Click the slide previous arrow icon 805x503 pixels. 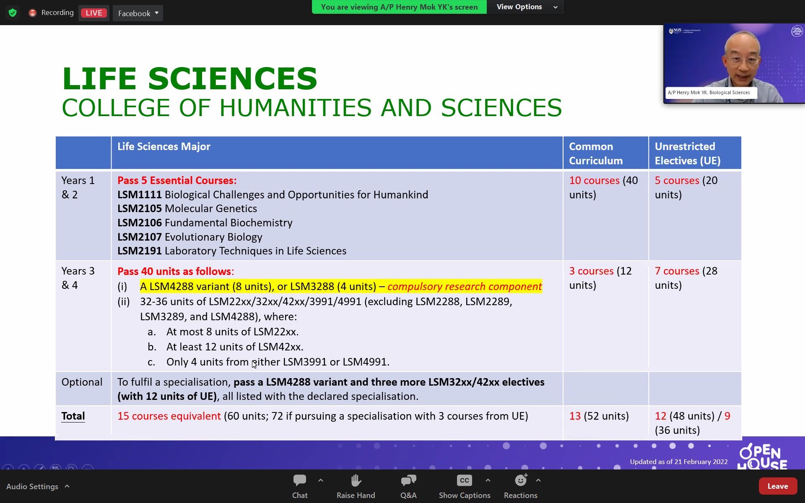8,467
